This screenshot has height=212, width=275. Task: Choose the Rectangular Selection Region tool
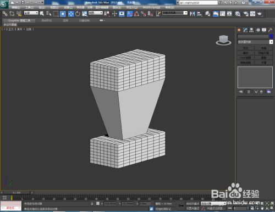click(56, 14)
